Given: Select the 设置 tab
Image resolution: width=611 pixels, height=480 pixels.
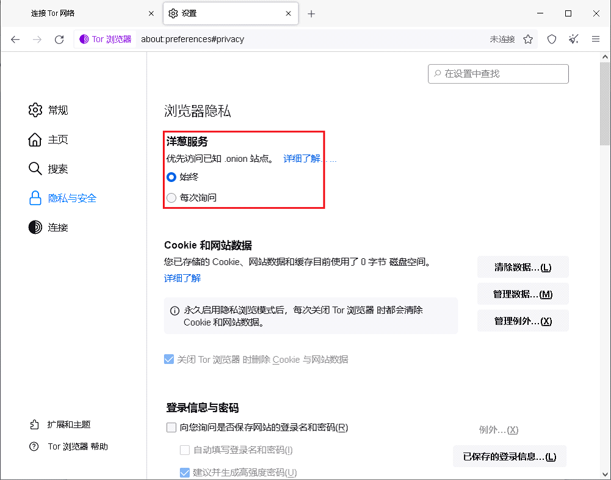Looking at the screenshot, I should coord(231,13).
